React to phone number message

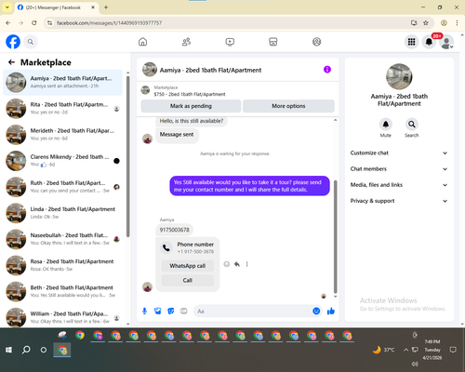(227, 264)
